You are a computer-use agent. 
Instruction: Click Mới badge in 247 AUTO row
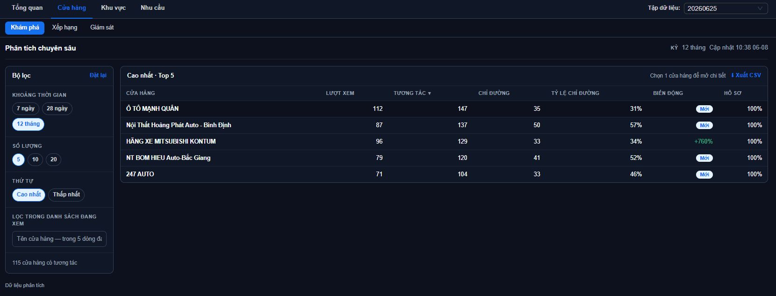click(x=704, y=174)
